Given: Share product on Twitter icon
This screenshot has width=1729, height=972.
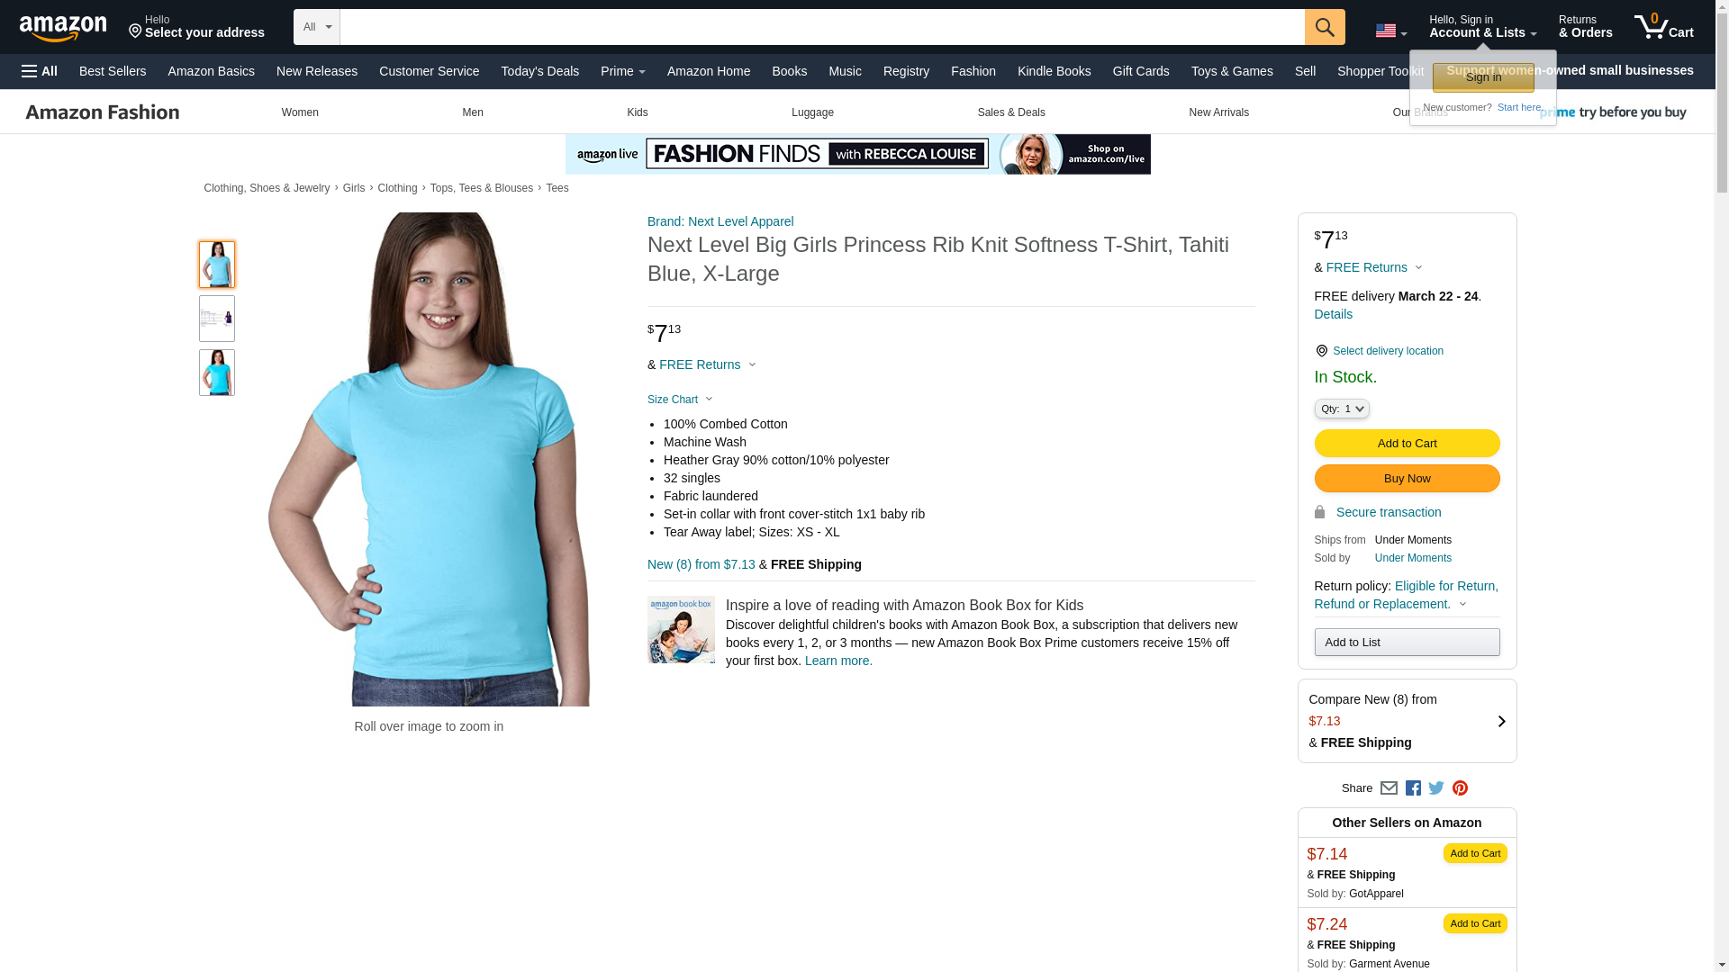Looking at the screenshot, I should pyautogui.click(x=1436, y=788).
